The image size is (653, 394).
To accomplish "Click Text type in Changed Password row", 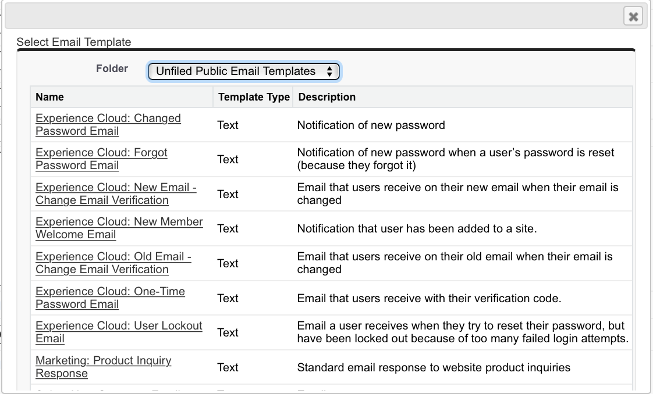I will (228, 125).
